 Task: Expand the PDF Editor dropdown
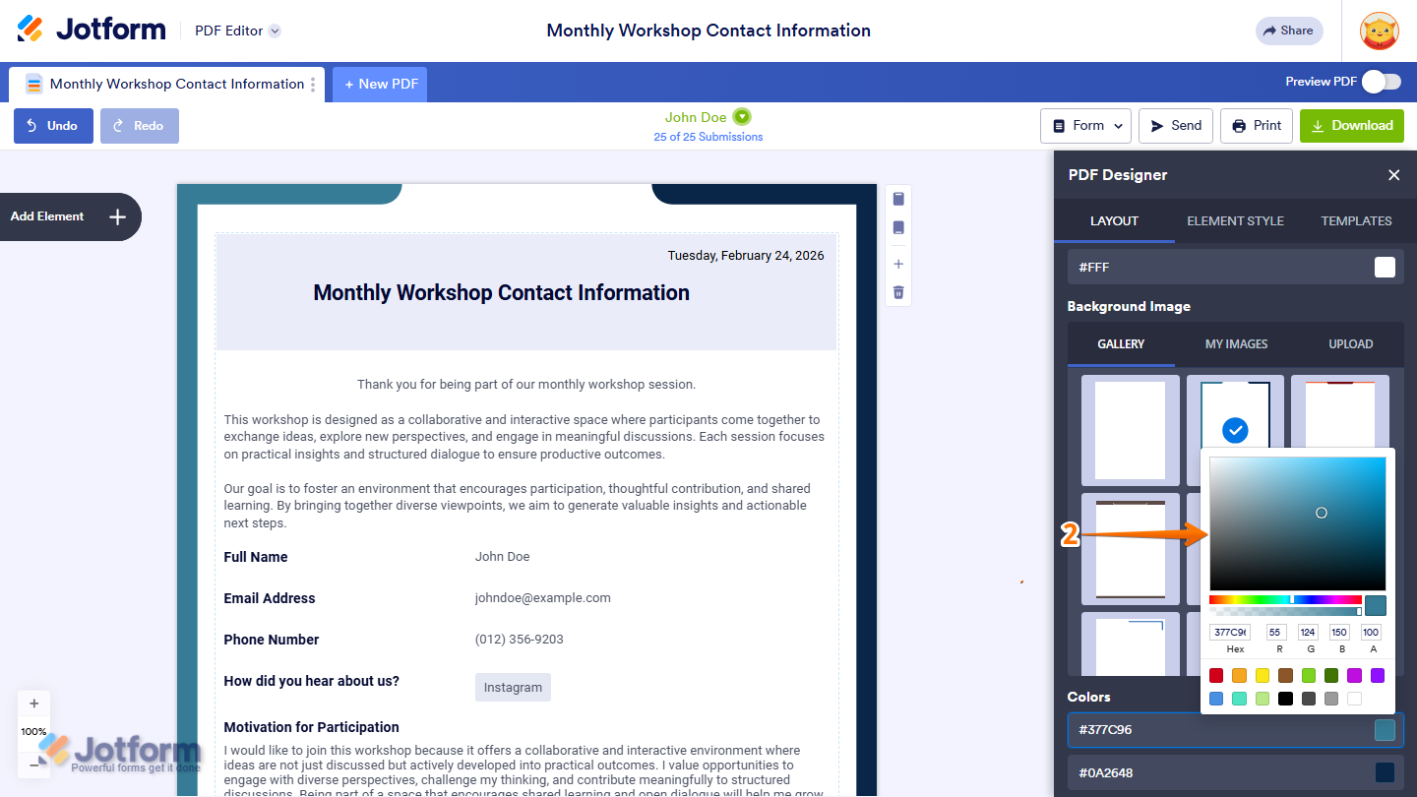(x=276, y=31)
